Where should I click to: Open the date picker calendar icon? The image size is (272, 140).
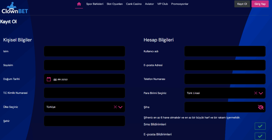point(49,79)
